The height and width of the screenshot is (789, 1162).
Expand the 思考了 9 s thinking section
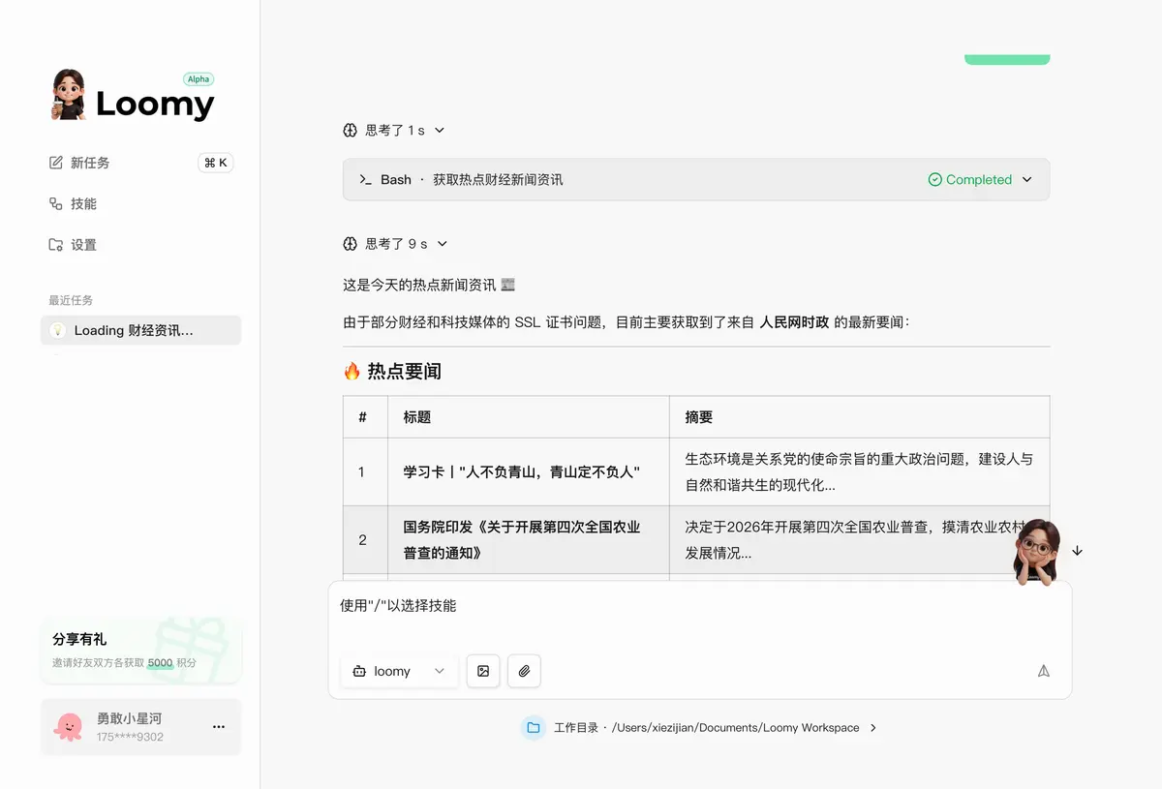point(396,244)
